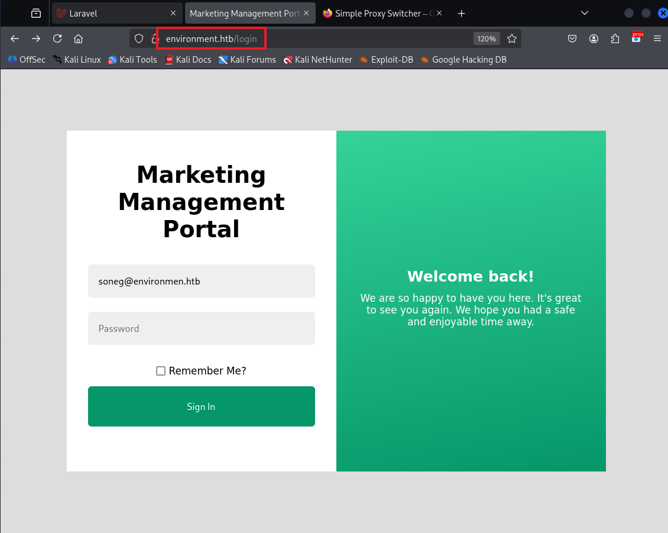Screen dimensions: 668x533
Task: Click the email field containing soneg@environmen.htb
Action: [x=201, y=281]
